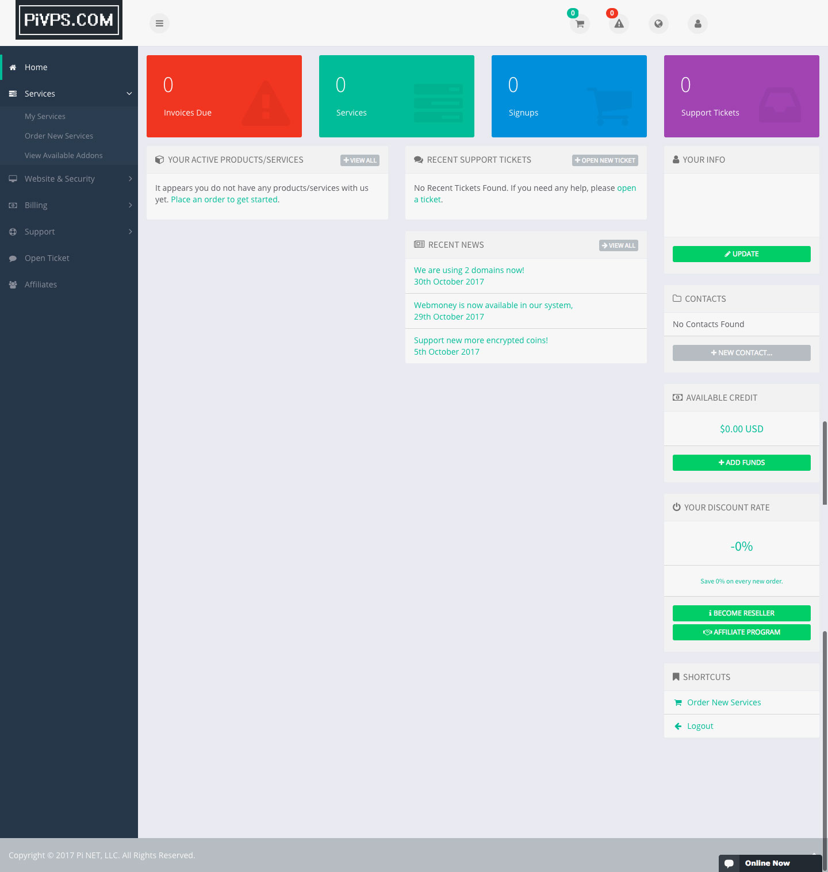Click 'Save 0% on every new order.' text

[x=742, y=581]
